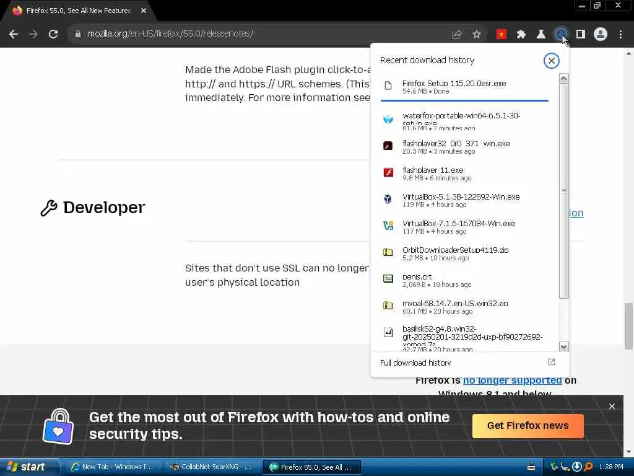Click the .crt certificate file icon
Screen dimensions: 634x476
pyautogui.click(x=388, y=279)
